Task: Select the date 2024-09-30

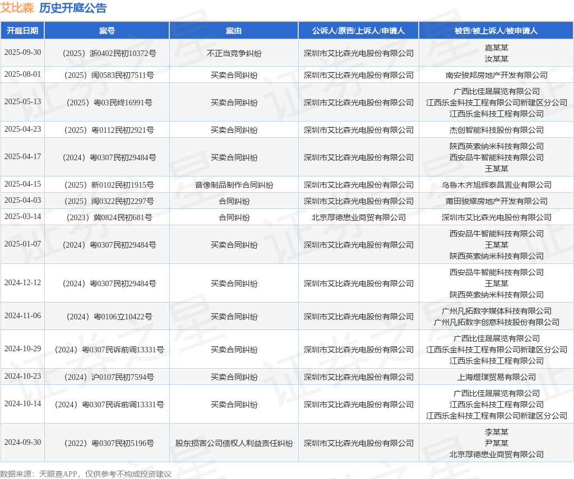Action: click(22, 442)
